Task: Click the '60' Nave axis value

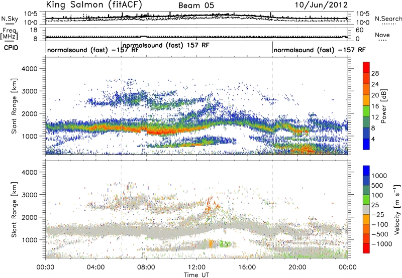Action: click(359, 30)
